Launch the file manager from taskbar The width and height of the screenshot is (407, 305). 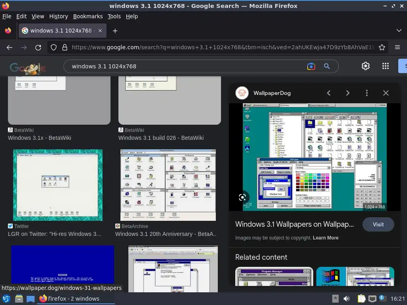coord(19,299)
